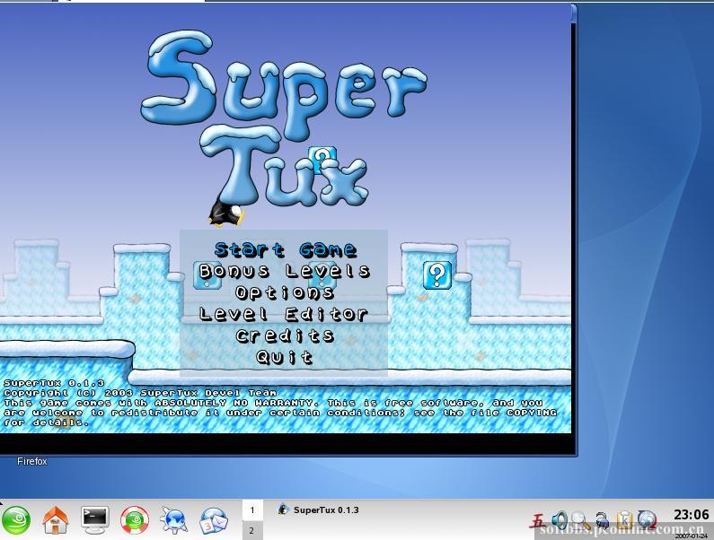Image resolution: width=714 pixels, height=540 pixels.
Task: Switch to virtual desktop 2
Action: (252, 530)
